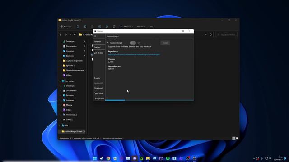
Task: Click the Share icon in Explorer toolbar
Action: click(107, 27)
